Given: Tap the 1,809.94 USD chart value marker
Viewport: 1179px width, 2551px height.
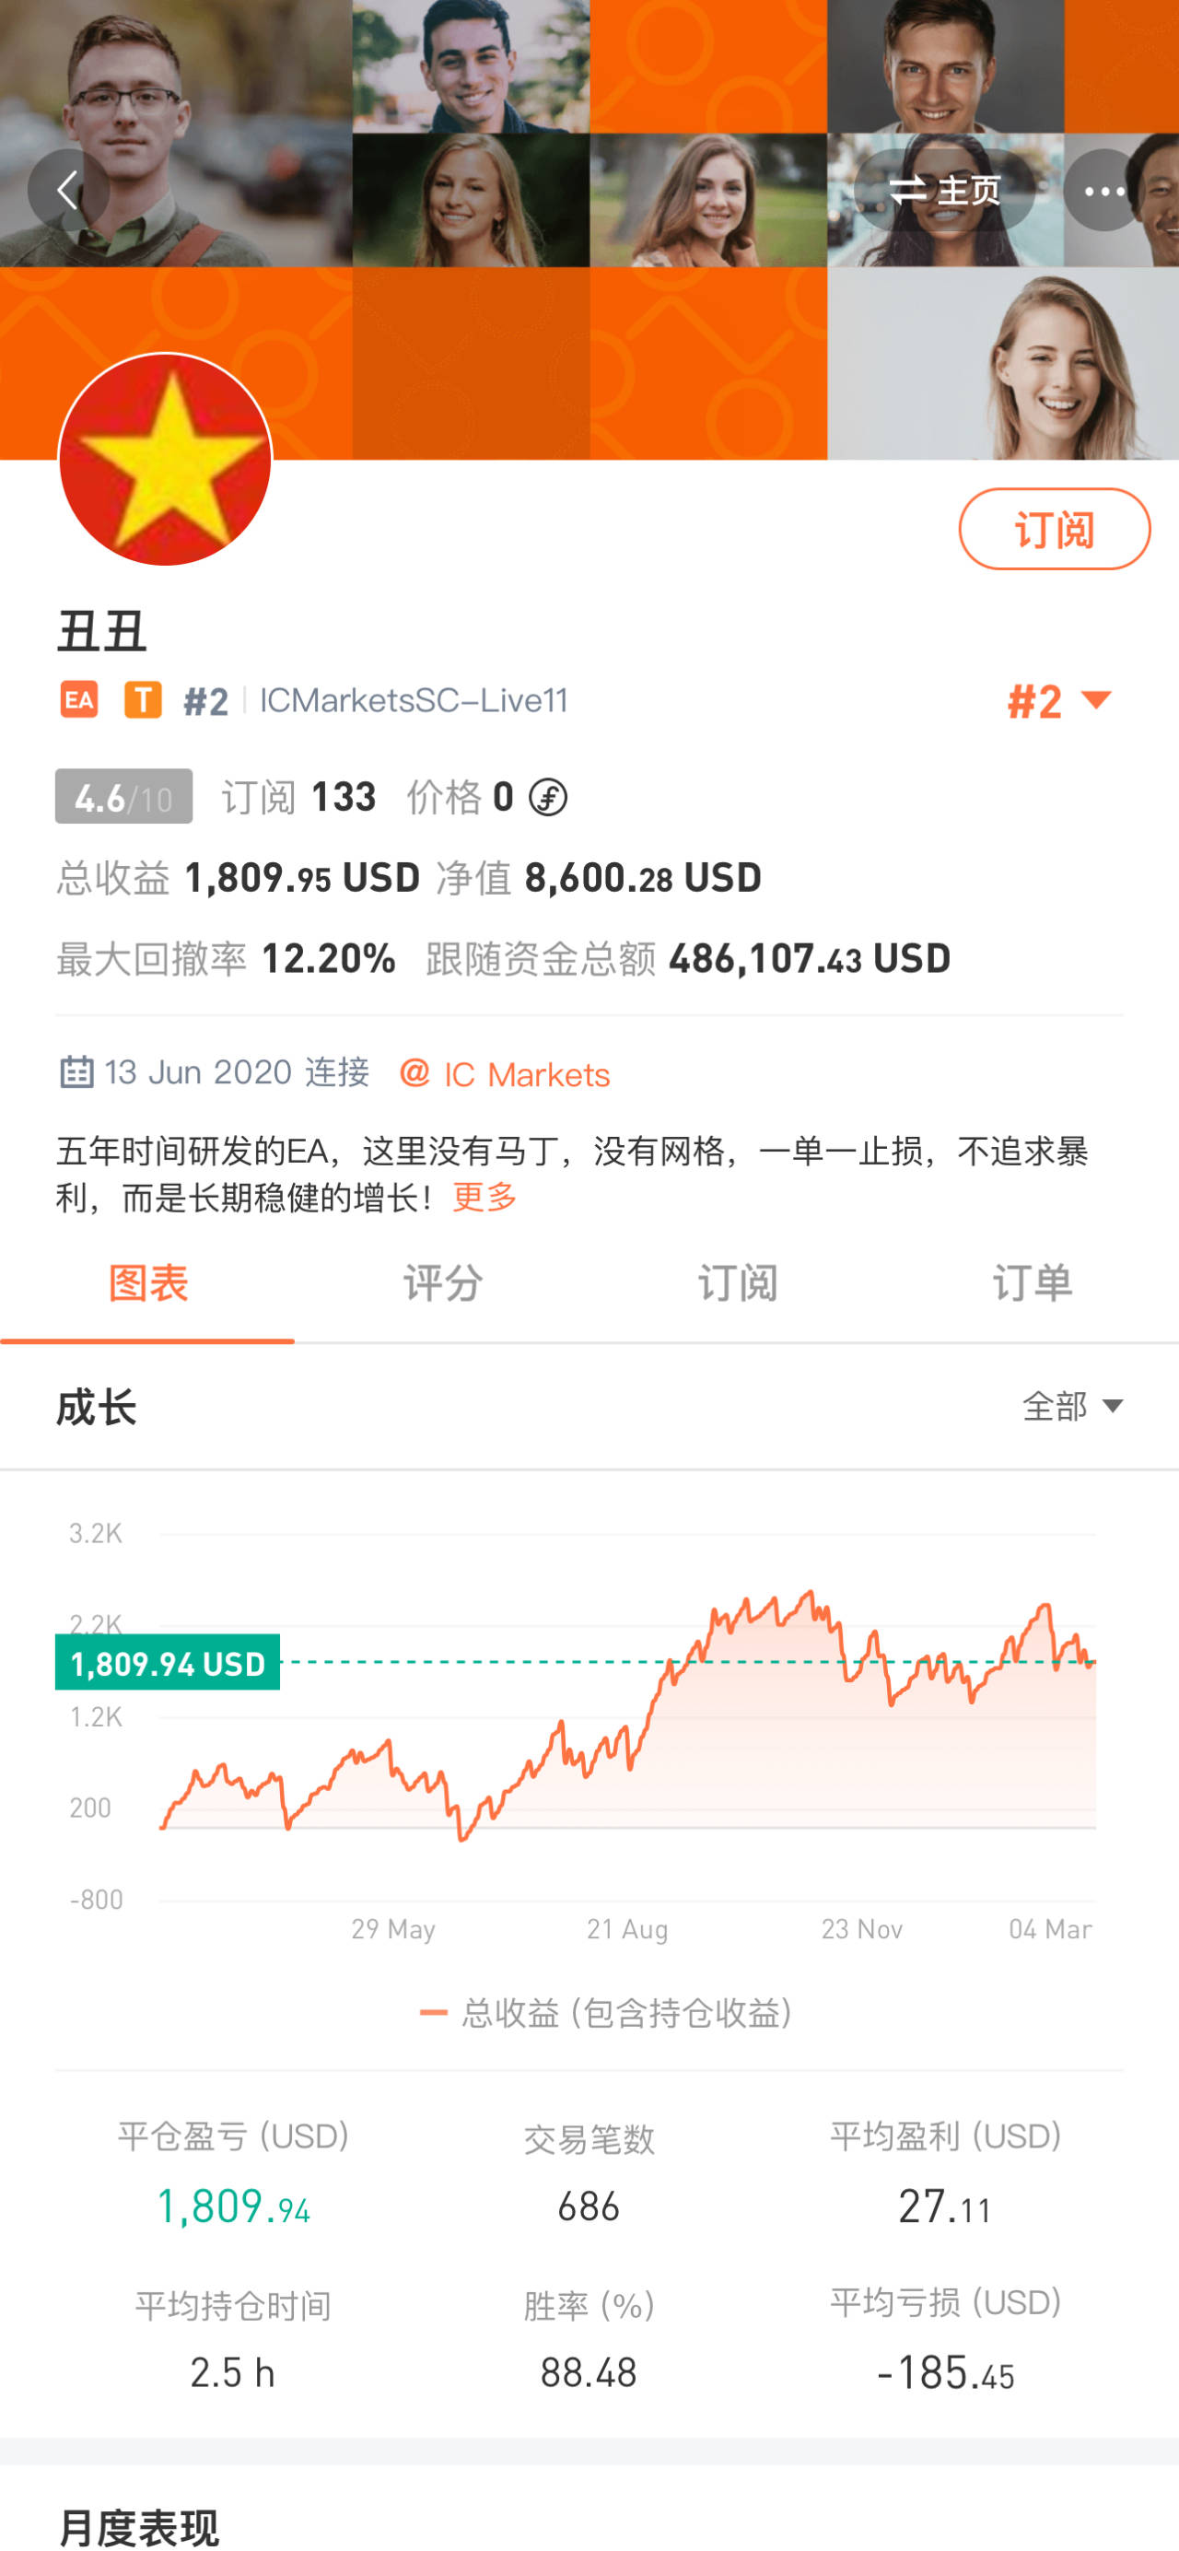Looking at the screenshot, I should pos(168,1663).
